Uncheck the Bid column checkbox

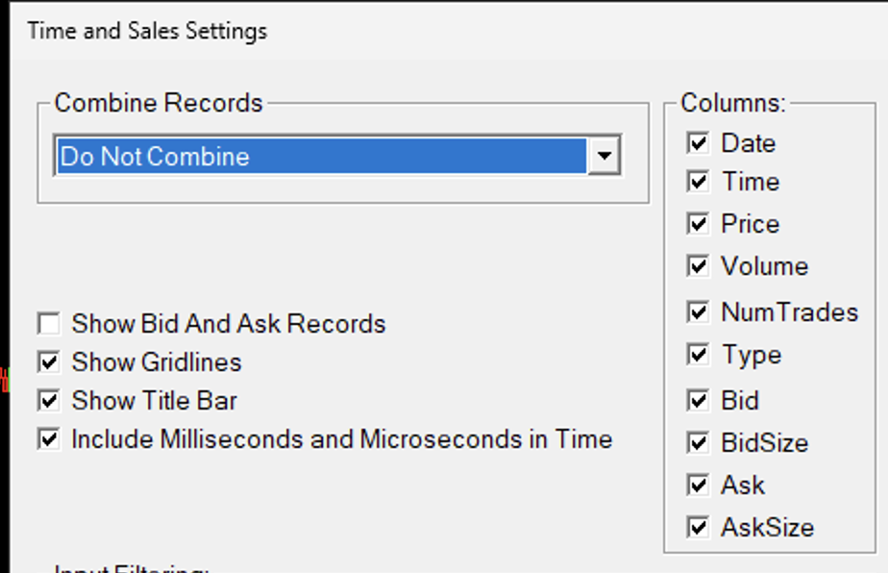tap(699, 401)
